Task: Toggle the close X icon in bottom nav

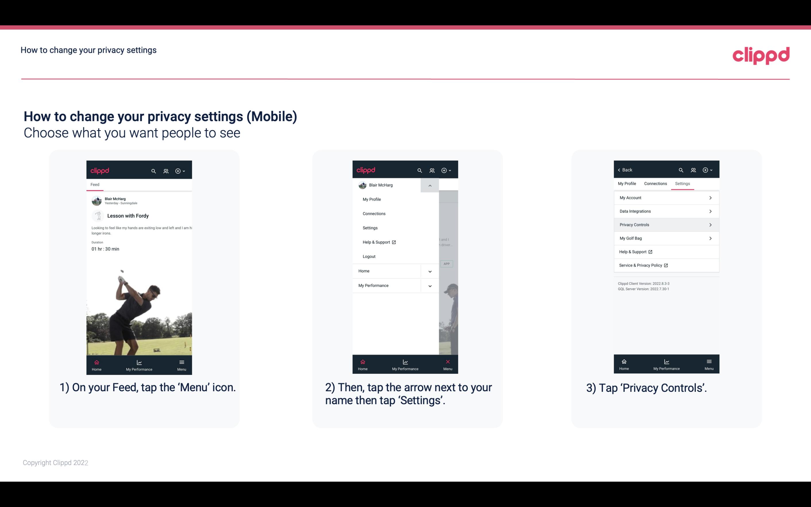Action: click(447, 362)
